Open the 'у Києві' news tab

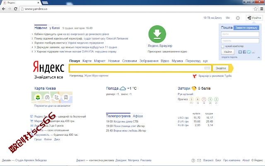[54, 28]
